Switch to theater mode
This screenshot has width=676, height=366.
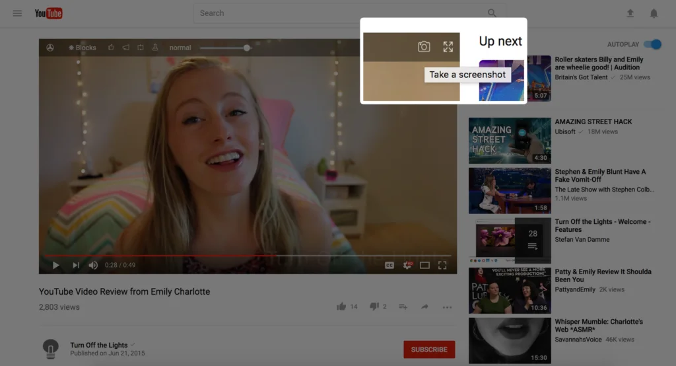click(x=424, y=266)
